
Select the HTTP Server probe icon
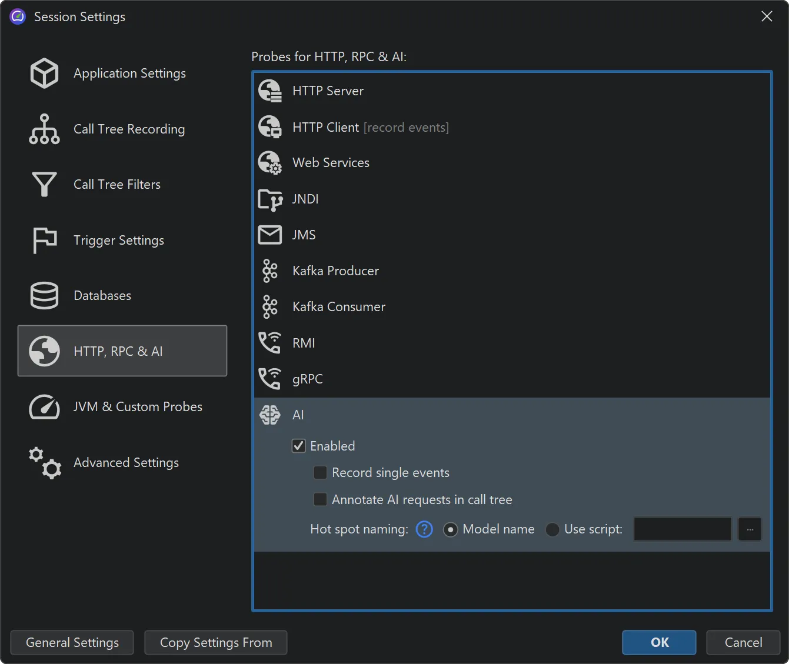pos(270,91)
